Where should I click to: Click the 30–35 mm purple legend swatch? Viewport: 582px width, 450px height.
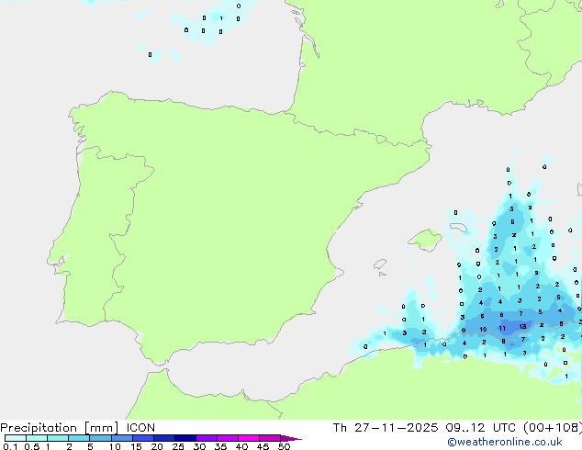207,438
